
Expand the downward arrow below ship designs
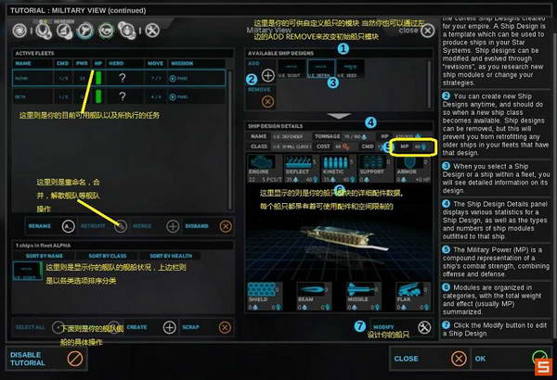[339, 116]
